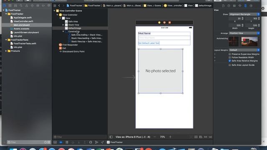Expand the Products group
The width and height of the screenshot is (267, 150).
(x=6, y=51)
